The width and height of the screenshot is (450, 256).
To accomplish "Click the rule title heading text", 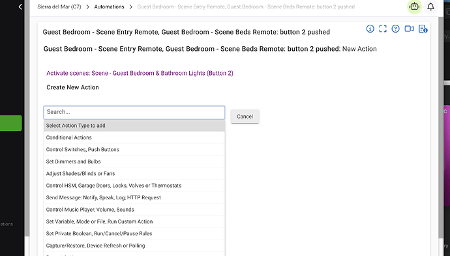I will (x=187, y=32).
